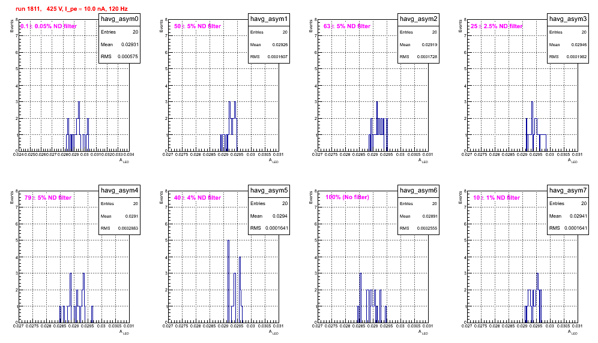Click the 0.034 x-axis tick label of havg_asym0
Image resolution: width=598 pixels, height=343 pixels.
pyautogui.click(x=129, y=155)
